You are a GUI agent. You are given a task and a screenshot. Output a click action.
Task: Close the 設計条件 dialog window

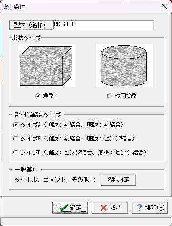[164, 6]
